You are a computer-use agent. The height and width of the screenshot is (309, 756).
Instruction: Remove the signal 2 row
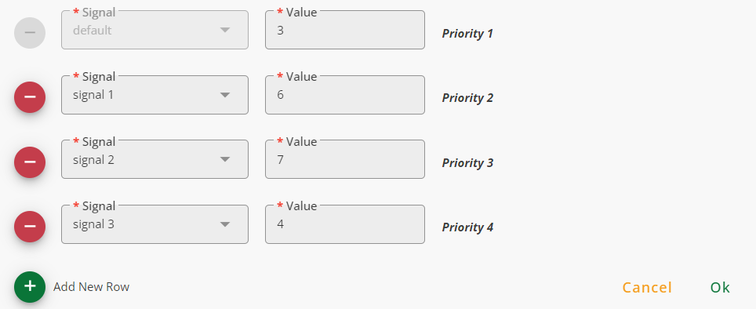tap(30, 162)
